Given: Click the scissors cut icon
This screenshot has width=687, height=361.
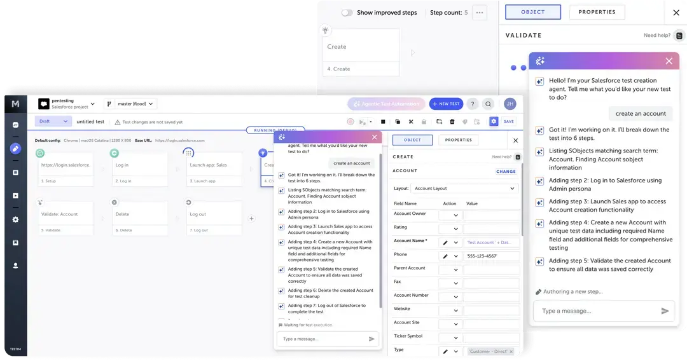Looking at the screenshot, I should (x=411, y=121).
